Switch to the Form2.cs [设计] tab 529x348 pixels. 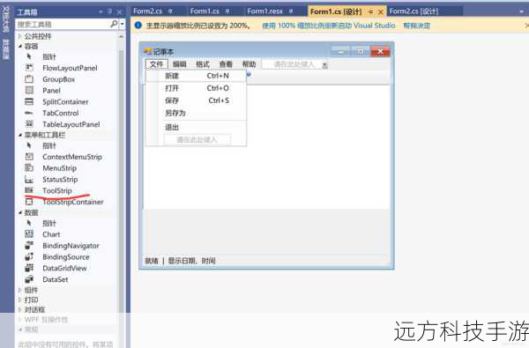pyautogui.click(x=414, y=11)
